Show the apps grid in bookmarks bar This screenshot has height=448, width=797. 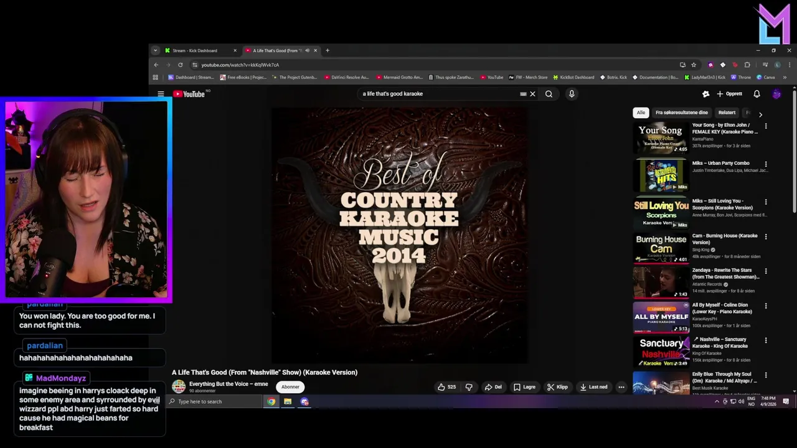tap(156, 77)
